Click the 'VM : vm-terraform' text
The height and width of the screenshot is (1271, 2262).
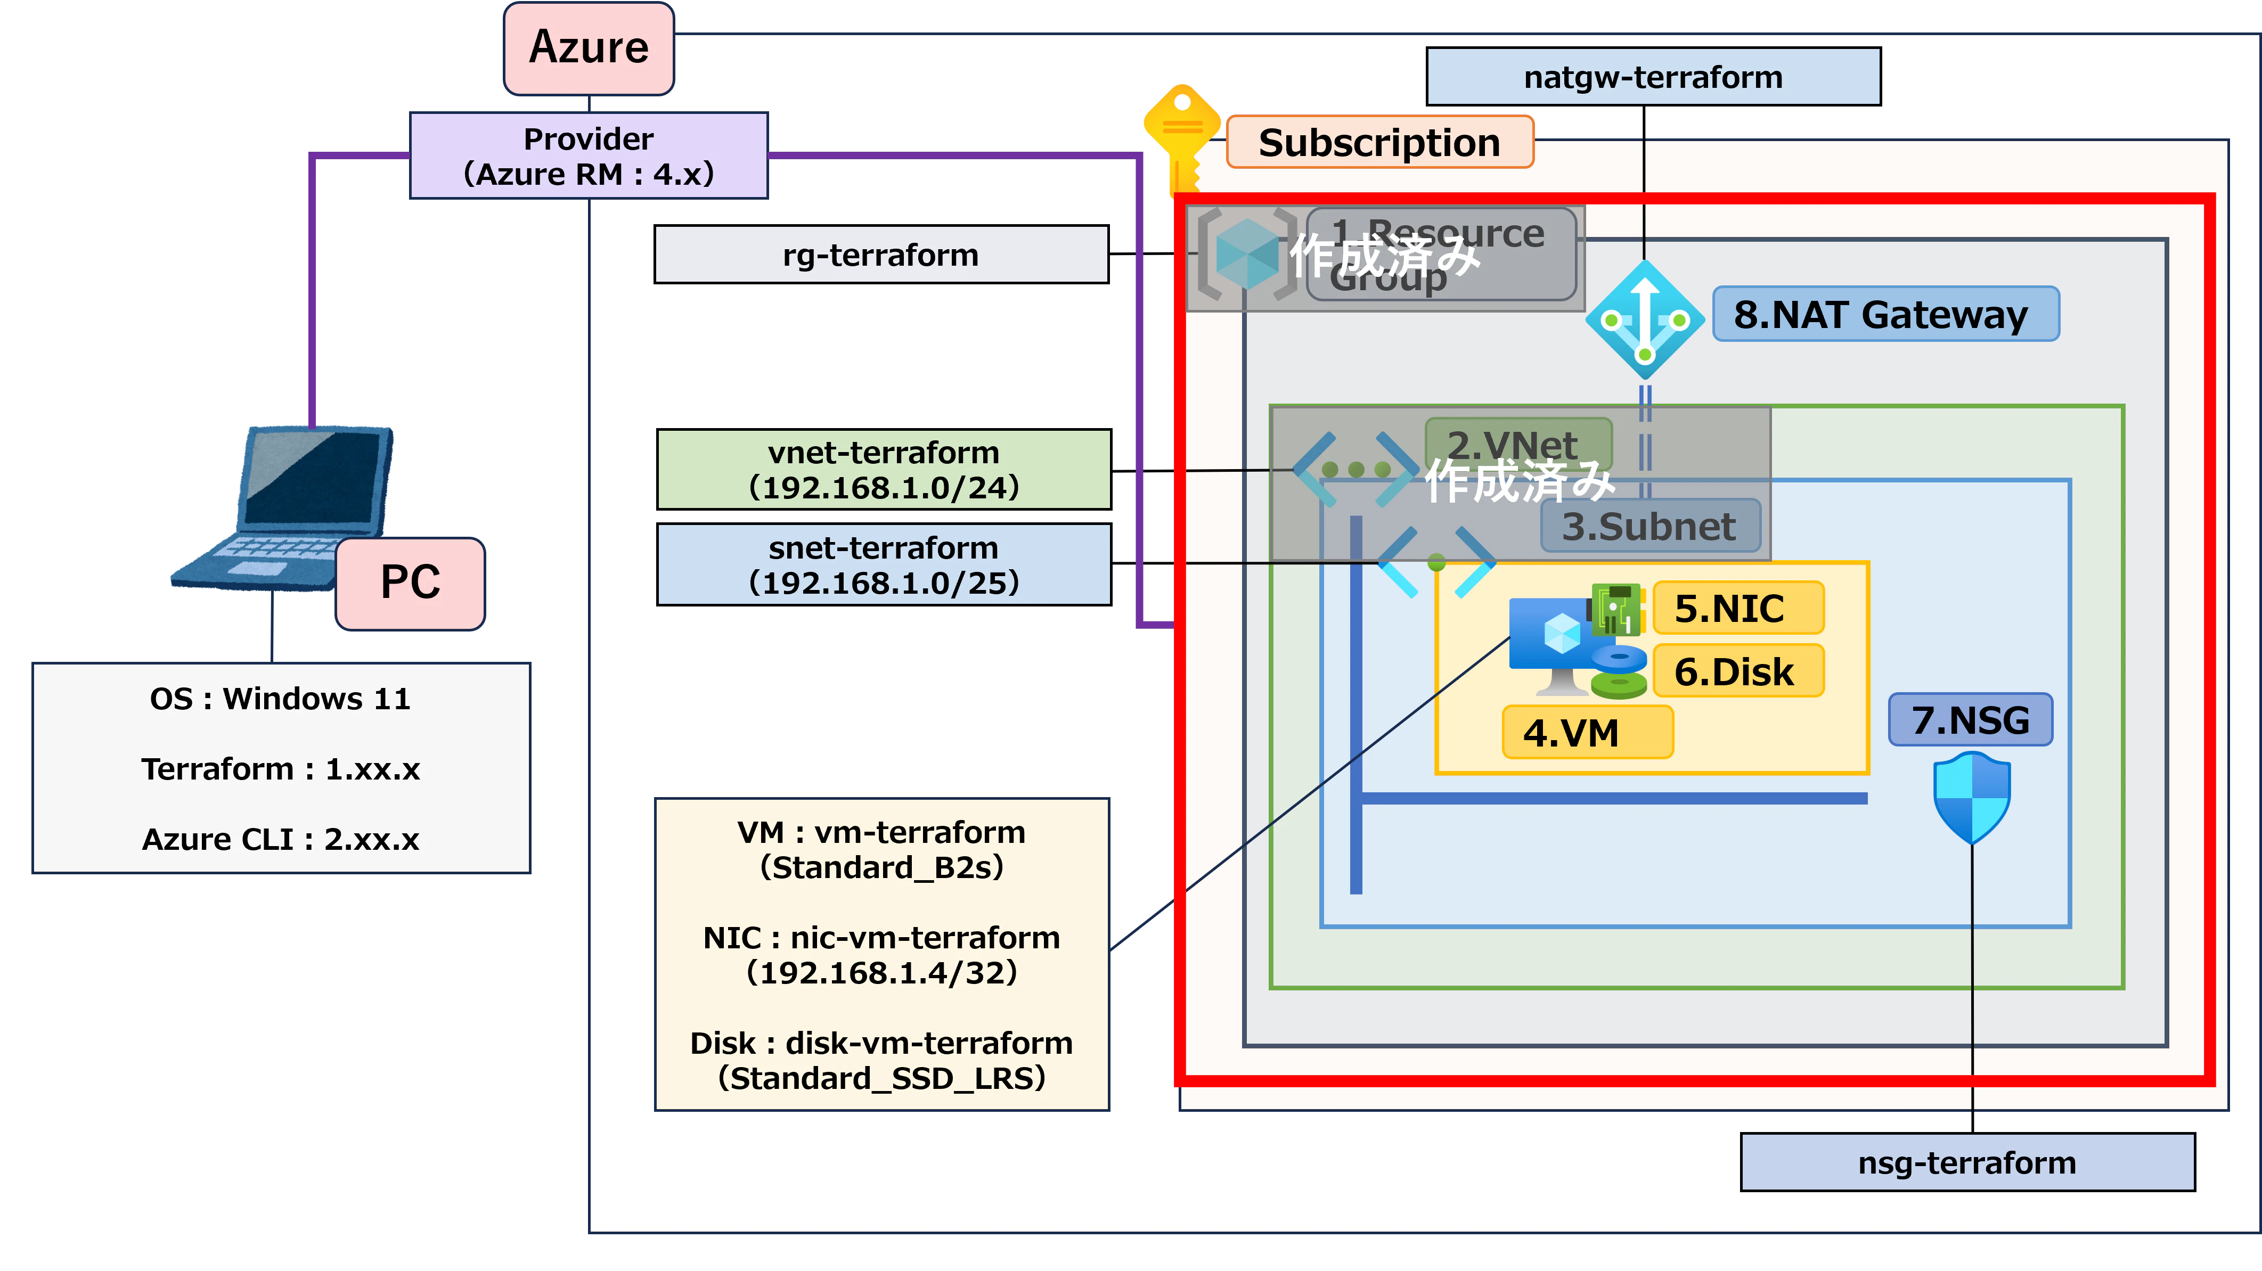pos(881,832)
